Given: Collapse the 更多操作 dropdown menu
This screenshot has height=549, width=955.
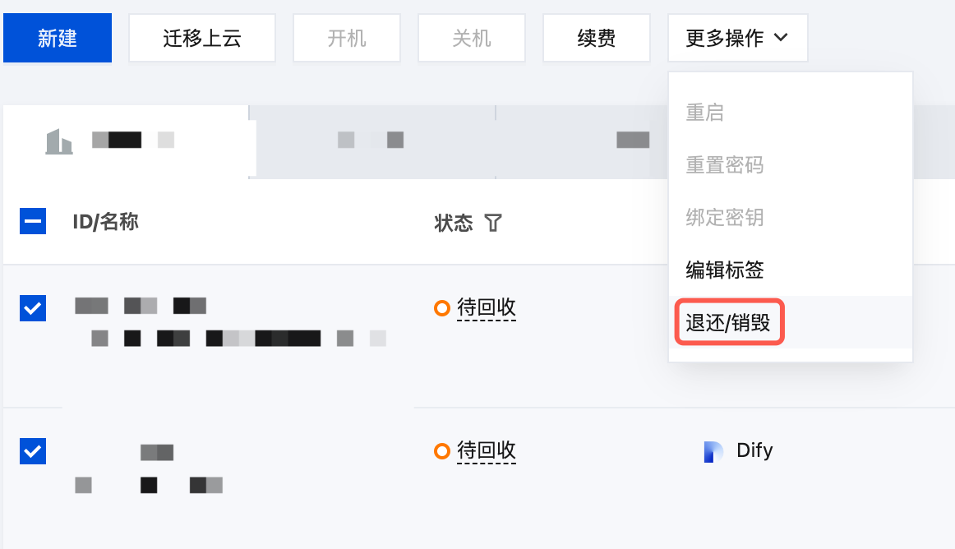Looking at the screenshot, I should tap(737, 38).
